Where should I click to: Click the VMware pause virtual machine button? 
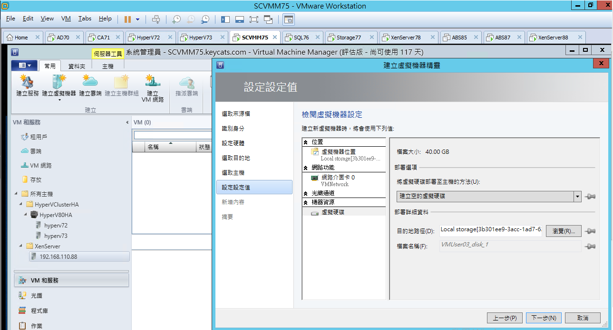pyautogui.click(x=127, y=19)
